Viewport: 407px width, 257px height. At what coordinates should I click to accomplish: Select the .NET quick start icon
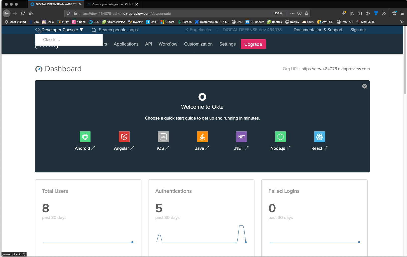click(x=241, y=137)
